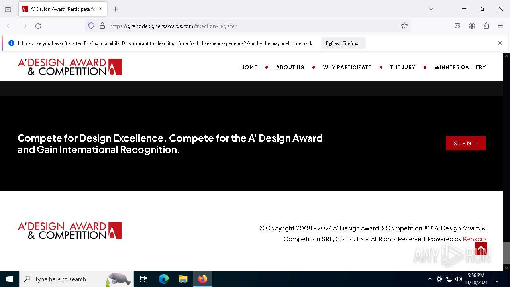Screen dimensions: 510x287
Task: Open Task View on taskbar
Action: pos(143,279)
